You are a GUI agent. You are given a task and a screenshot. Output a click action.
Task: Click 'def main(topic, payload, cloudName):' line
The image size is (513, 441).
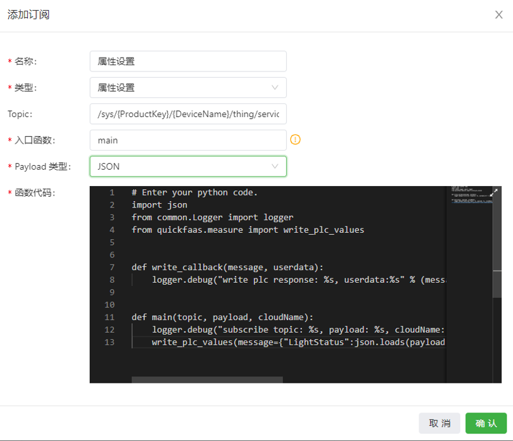pos(222,317)
